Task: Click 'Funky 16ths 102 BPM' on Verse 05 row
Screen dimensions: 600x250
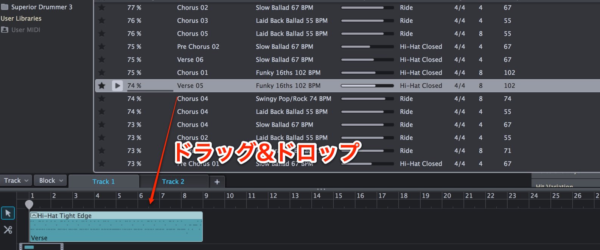Action: pos(288,86)
